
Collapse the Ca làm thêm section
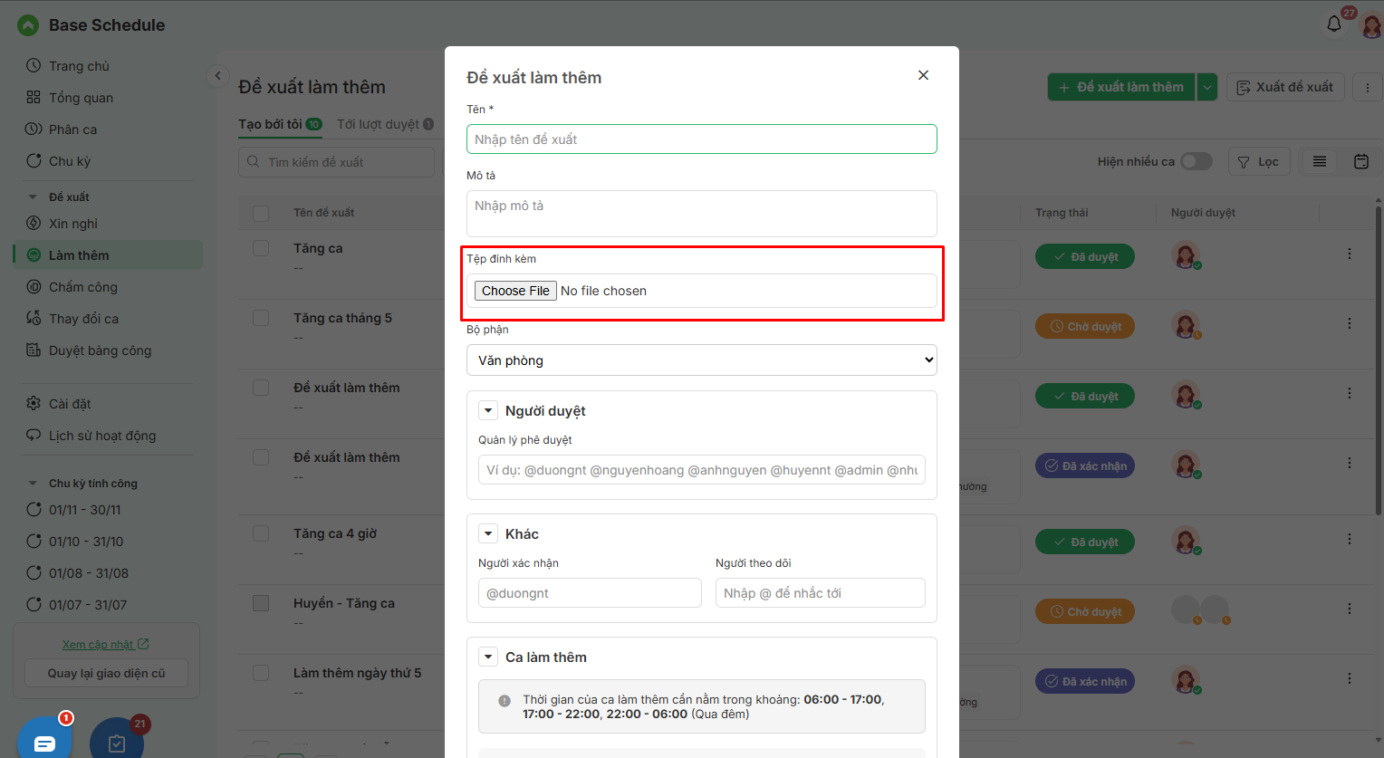click(488, 657)
